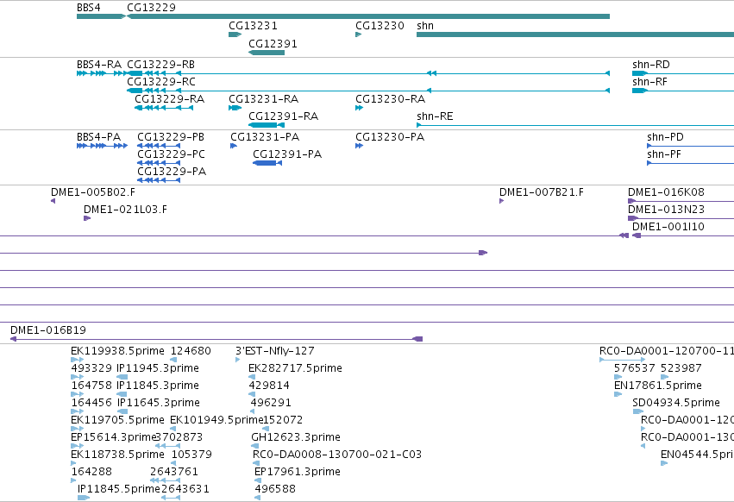Select the 576537 EST label
The height and width of the screenshot is (502, 734).
pyautogui.click(x=634, y=368)
